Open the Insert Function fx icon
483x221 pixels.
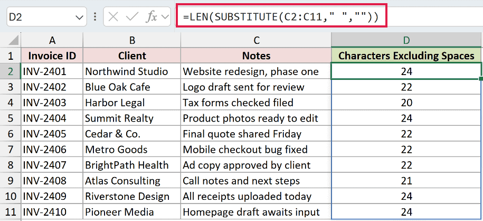(x=151, y=17)
